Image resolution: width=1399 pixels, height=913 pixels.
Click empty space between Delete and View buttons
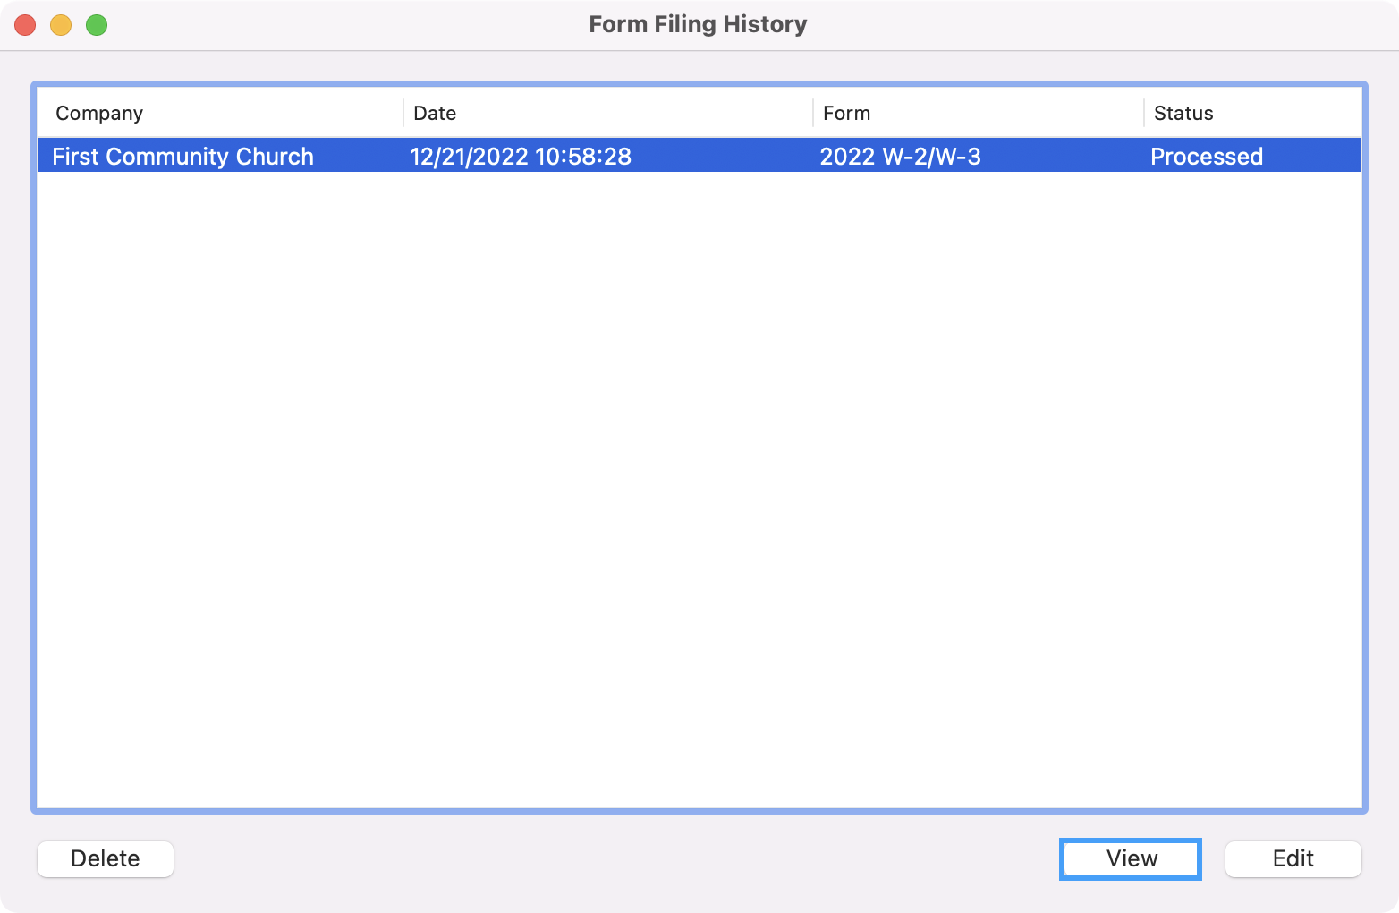[x=617, y=858]
